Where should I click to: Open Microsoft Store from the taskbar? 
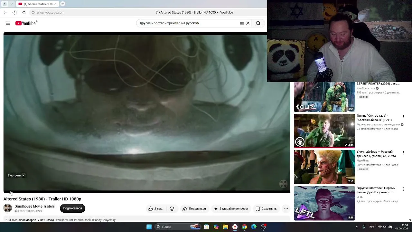tap(207, 227)
